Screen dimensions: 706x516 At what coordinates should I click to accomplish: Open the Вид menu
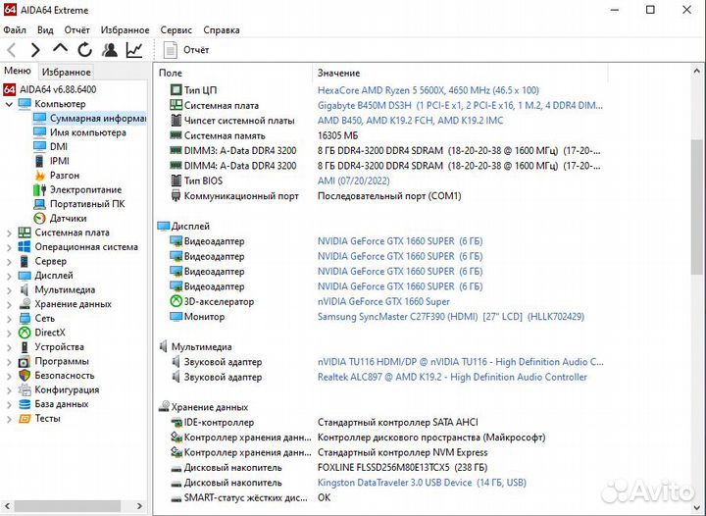(x=45, y=30)
